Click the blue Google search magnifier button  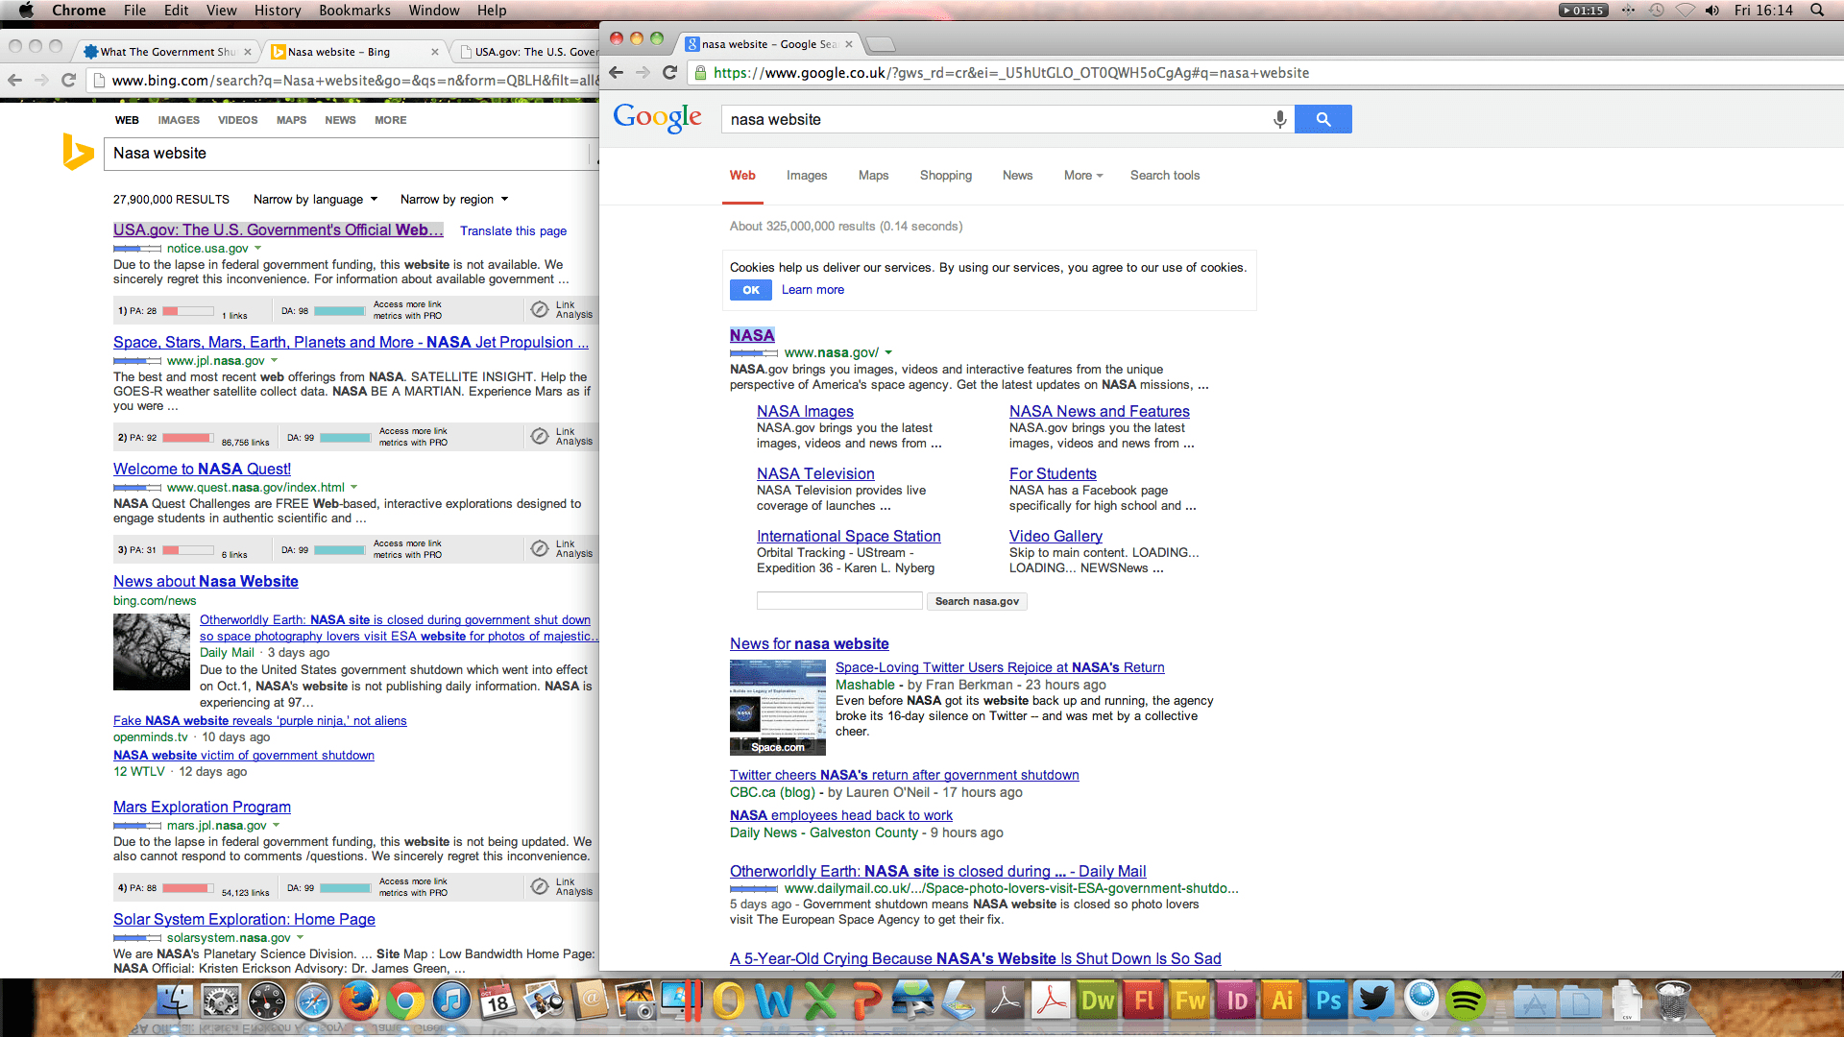[1322, 119]
